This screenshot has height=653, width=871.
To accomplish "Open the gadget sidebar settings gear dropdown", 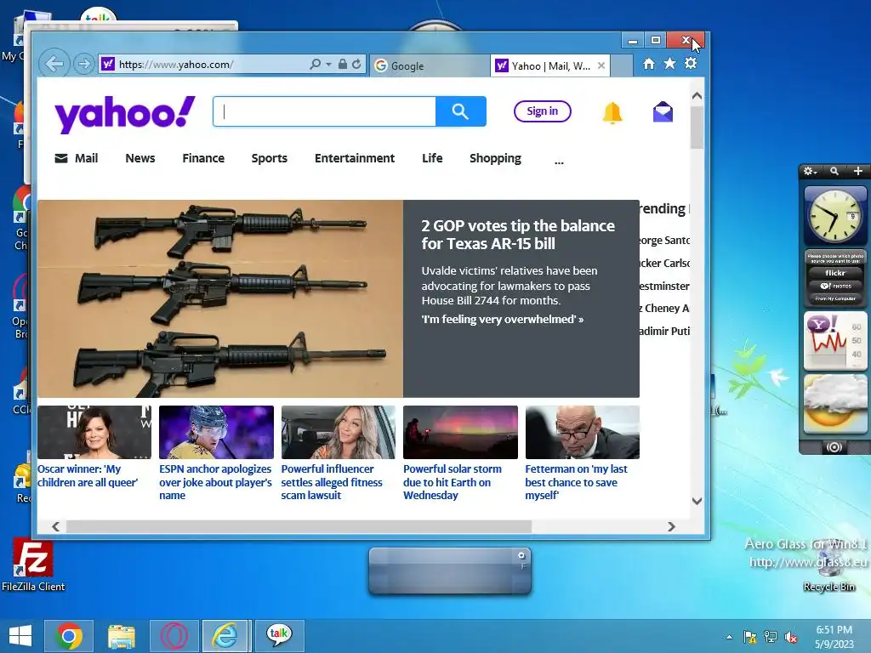I will (811, 171).
